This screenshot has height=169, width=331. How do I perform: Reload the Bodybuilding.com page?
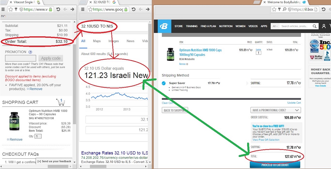point(323,9)
